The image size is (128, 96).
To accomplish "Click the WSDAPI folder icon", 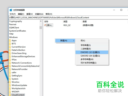I will pyautogui.click(x=10, y=92).
